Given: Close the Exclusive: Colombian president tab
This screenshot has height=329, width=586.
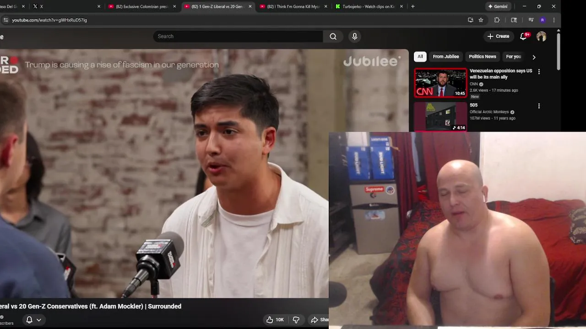Looking at the screenshot, I should (174, 6).
